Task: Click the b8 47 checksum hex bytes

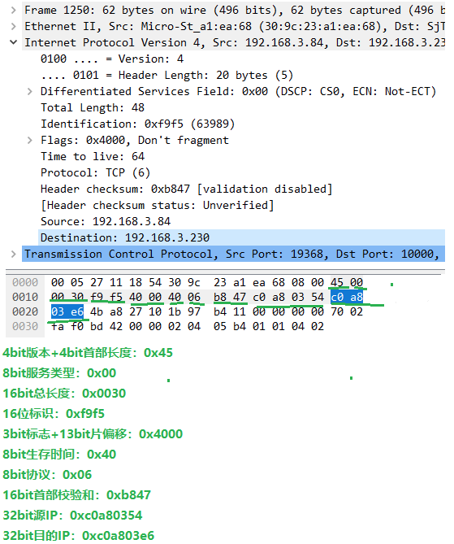Action: [229, 297]
